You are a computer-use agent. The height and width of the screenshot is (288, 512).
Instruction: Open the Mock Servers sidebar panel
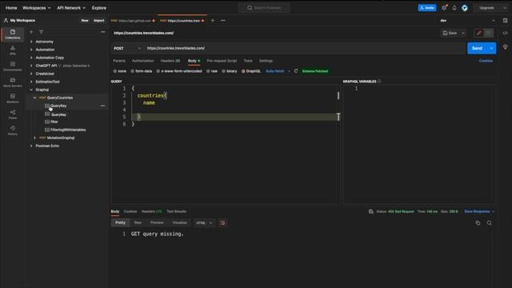click(x=13, y=82)
